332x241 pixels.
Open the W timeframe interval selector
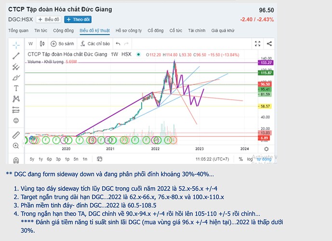coord(31,44)
